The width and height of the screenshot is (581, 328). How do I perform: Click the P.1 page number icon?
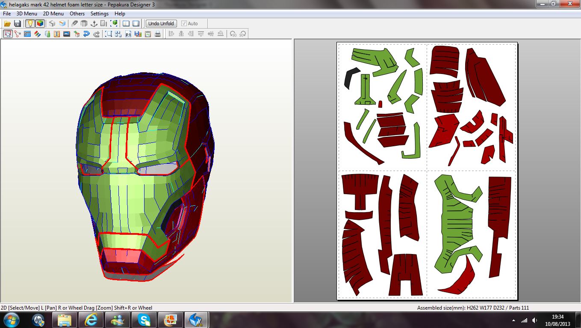(128, 34)
